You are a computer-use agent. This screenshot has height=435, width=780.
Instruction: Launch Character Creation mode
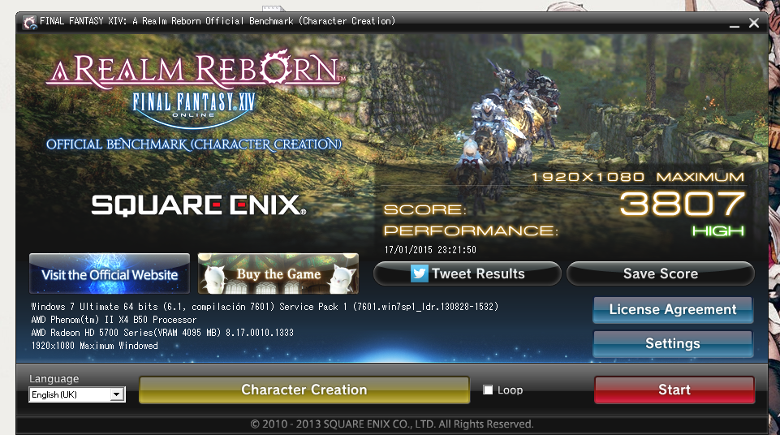coord(304,390)
